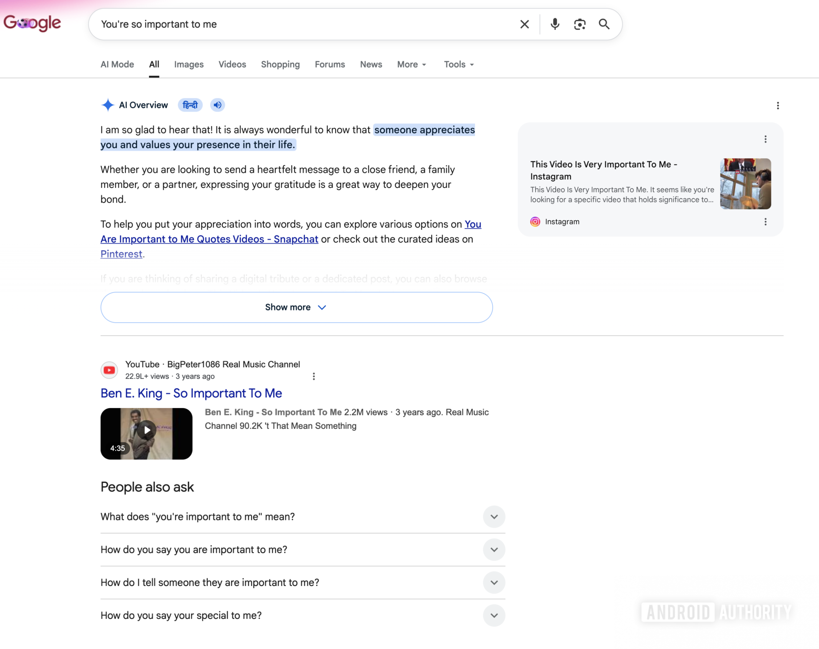Click the magnifying glass search icon
The width and height of the screenshot is (819, 649).
click(x=604, y=24)
